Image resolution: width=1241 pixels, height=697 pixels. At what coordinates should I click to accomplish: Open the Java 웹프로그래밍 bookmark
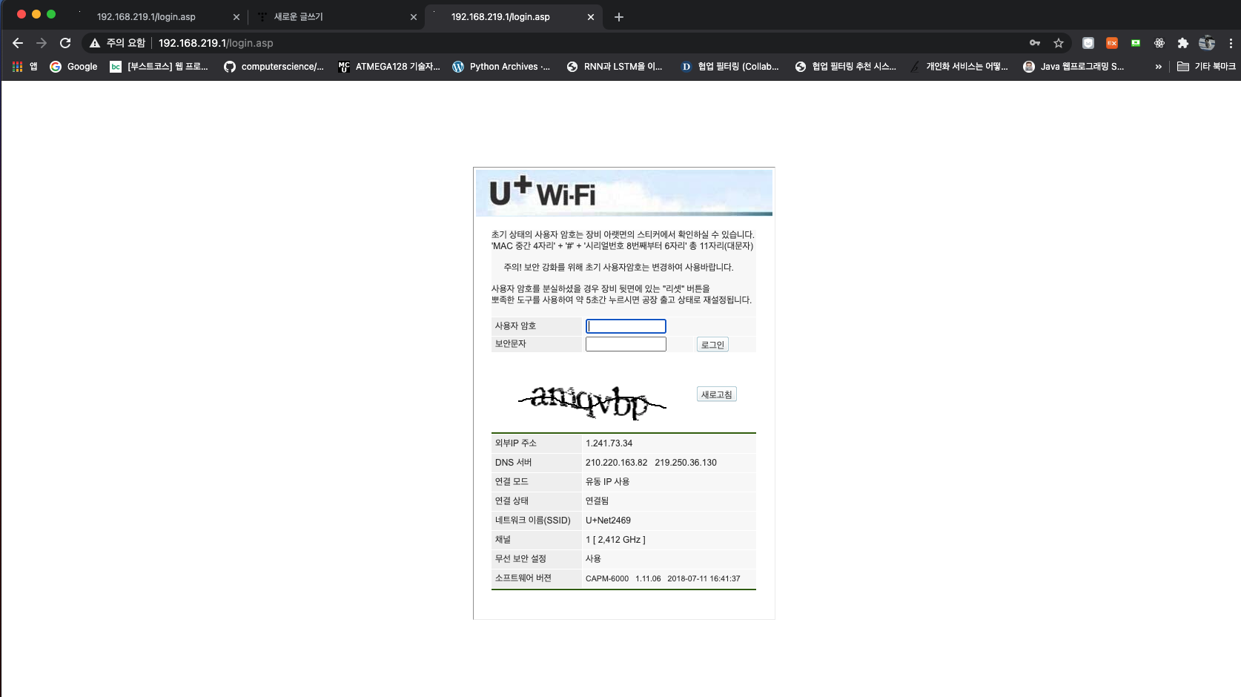click(x=1073, y=67)
